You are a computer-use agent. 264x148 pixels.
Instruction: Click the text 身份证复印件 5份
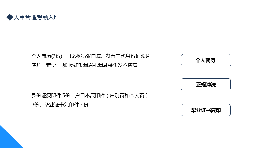tap(51, 96)
